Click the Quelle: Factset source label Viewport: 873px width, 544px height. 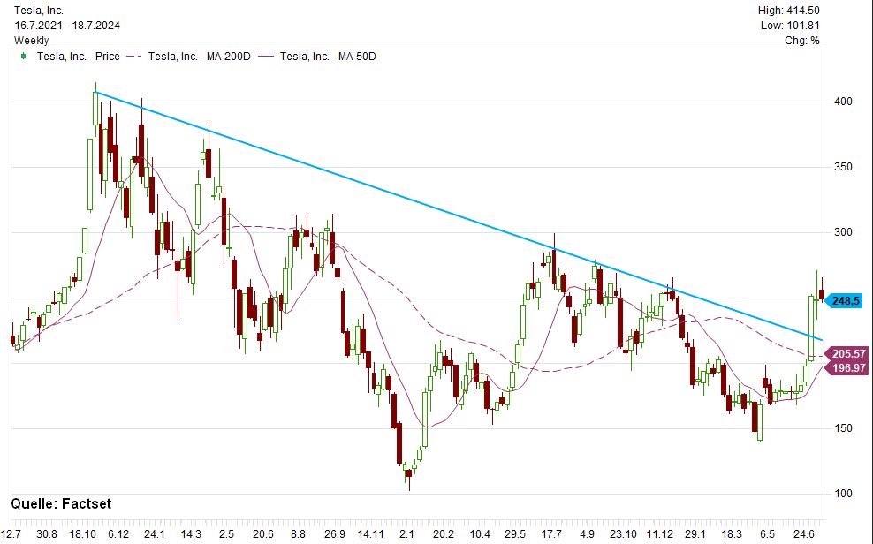click(x=61, y=504)
